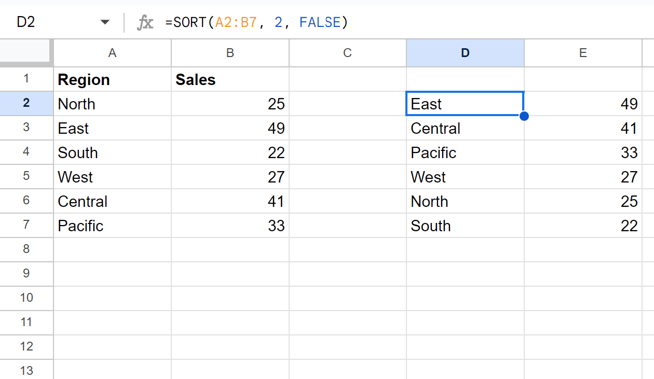This screenshot has height=379, width=654.
Task: Select row 7 header
Action: (26, 226)
